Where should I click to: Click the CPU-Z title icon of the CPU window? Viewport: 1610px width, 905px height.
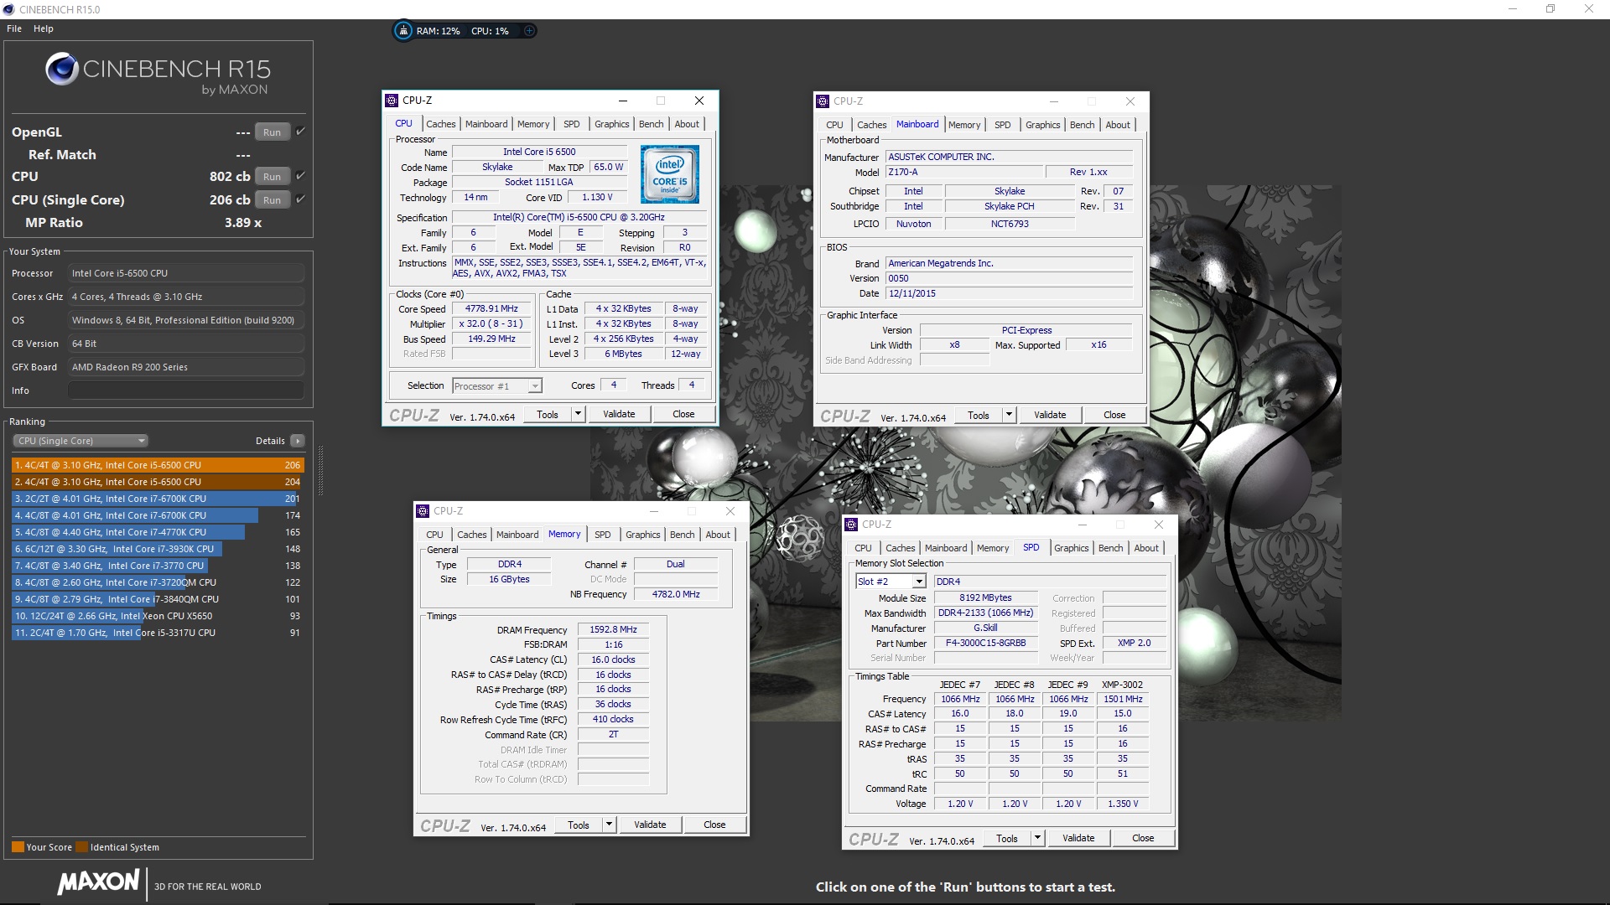[x=392, y=101]
